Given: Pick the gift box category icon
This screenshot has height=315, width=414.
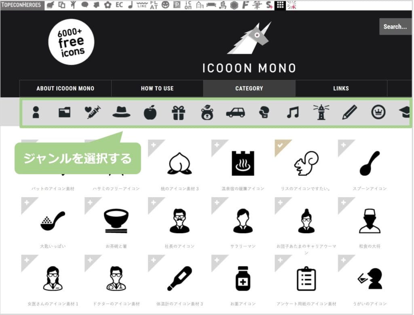Looking at the screenshot, I should [x=178, y=113].
